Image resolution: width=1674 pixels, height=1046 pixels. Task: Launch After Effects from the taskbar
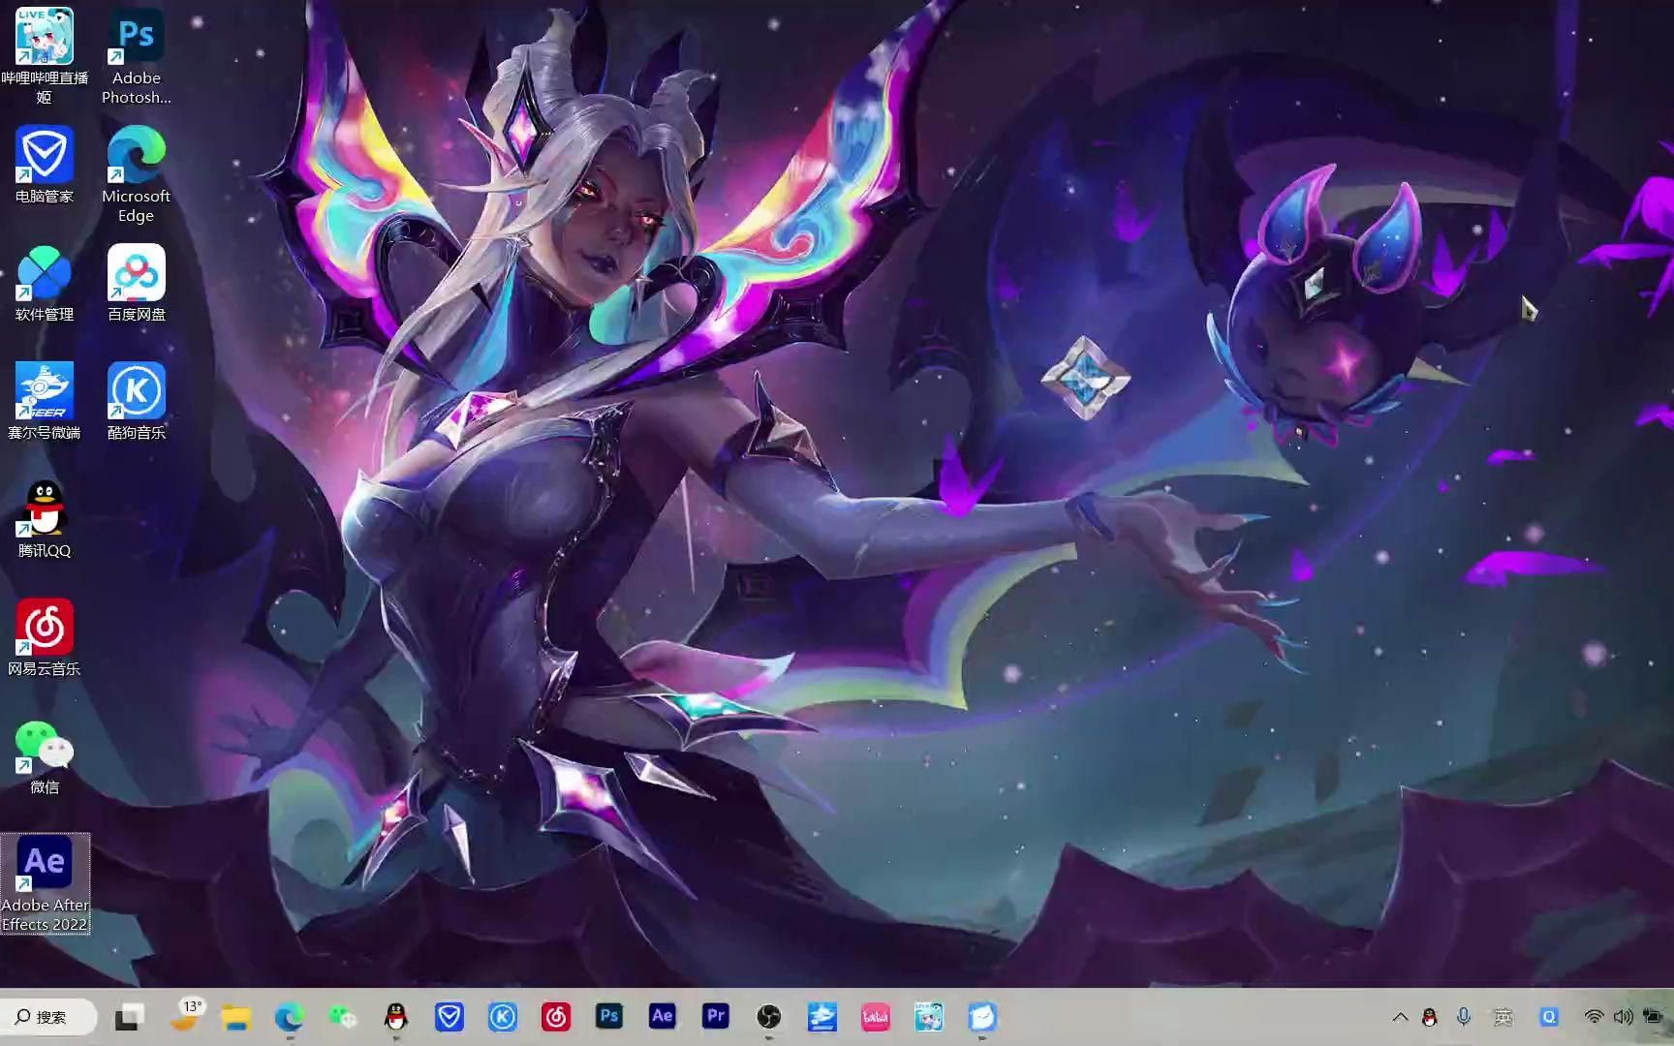tap(662, 1016)
